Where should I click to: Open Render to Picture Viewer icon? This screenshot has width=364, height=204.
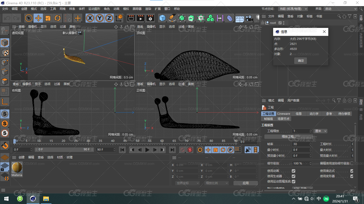[x=140, y=18]
